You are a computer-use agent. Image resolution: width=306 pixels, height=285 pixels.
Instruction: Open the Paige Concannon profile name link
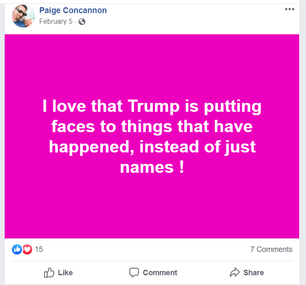pyautogui.click(x=73, y=11)
